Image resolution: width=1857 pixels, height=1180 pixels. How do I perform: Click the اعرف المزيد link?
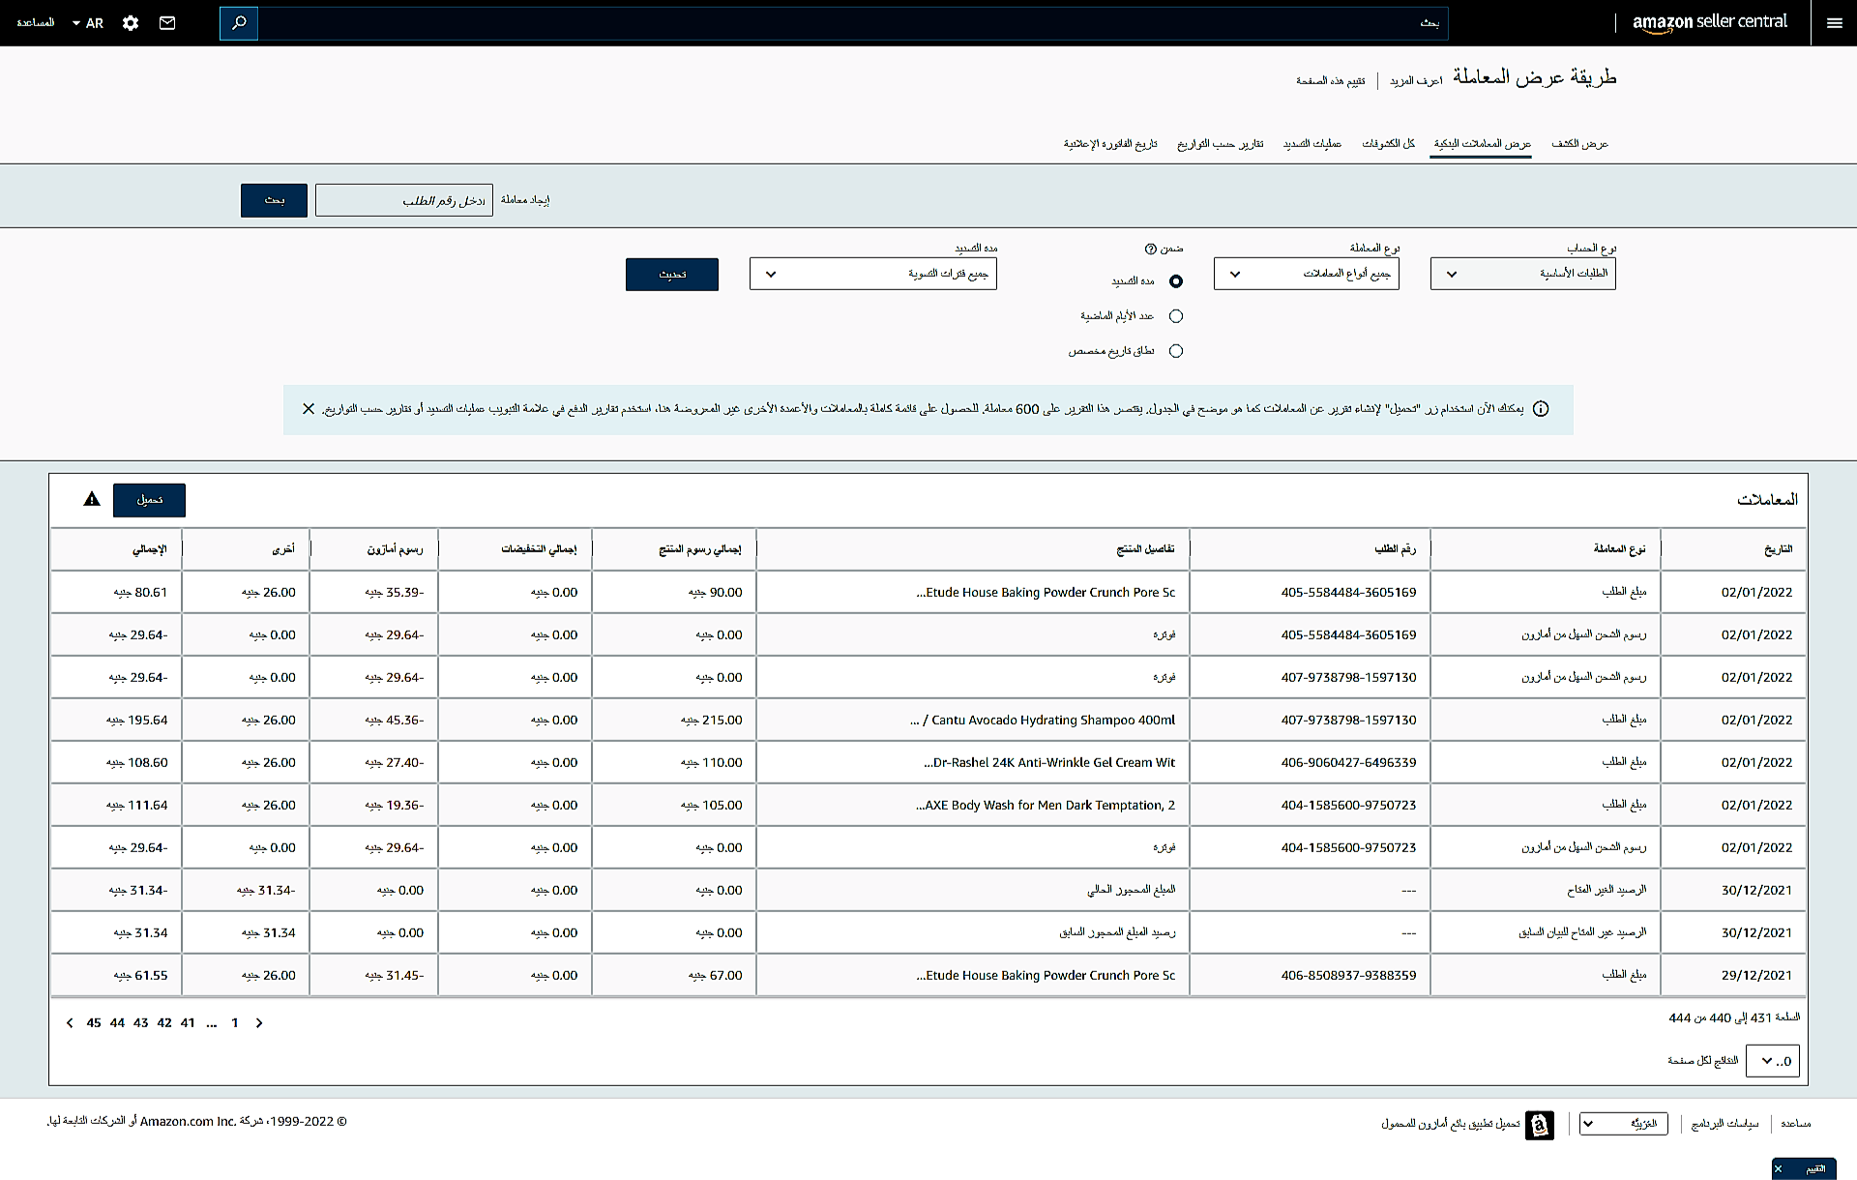pyautogui.click(x=1416, y=81)
